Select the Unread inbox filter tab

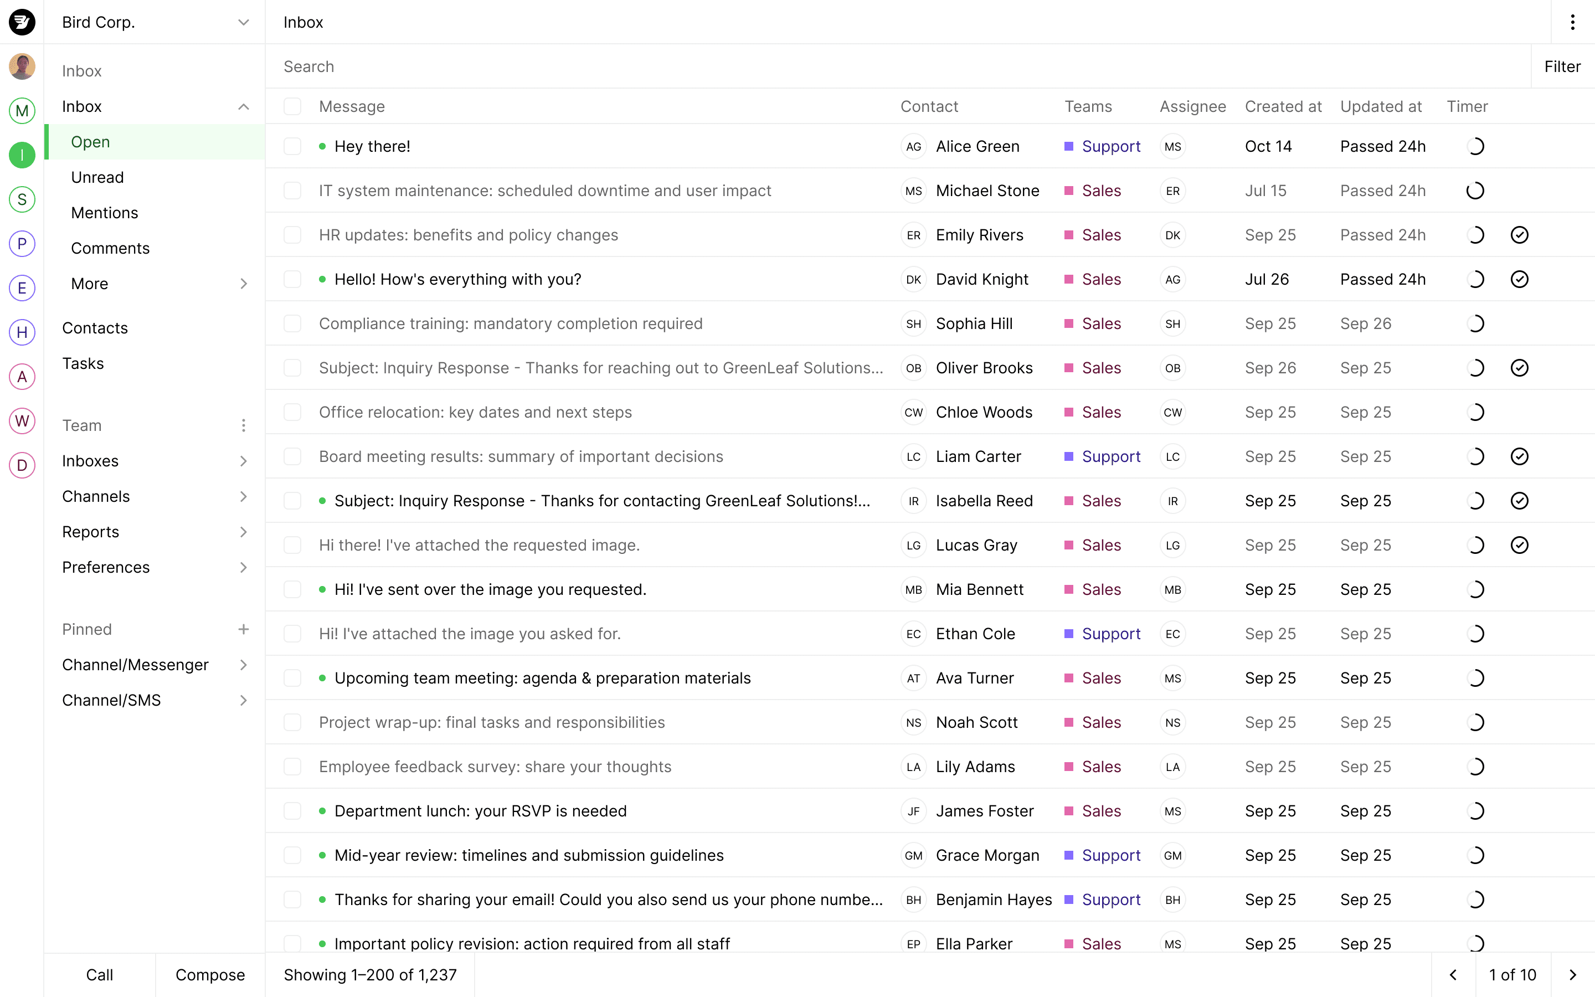tap(96, 177)
